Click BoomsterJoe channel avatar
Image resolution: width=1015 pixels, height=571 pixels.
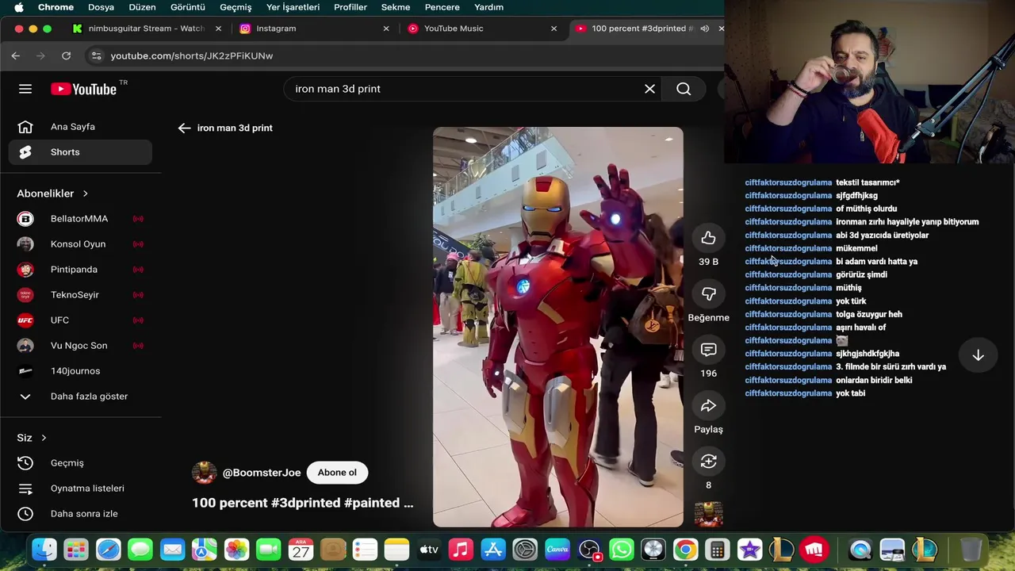point(205,473)
